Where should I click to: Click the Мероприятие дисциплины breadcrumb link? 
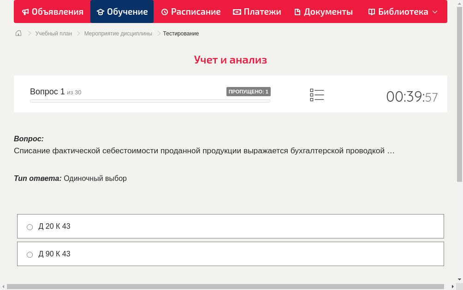tap(118, 33)
